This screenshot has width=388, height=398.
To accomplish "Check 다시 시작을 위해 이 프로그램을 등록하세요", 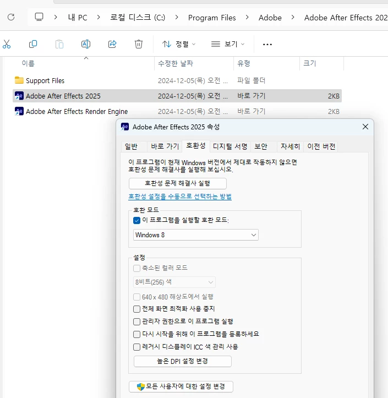I will [x=136, y=334].
